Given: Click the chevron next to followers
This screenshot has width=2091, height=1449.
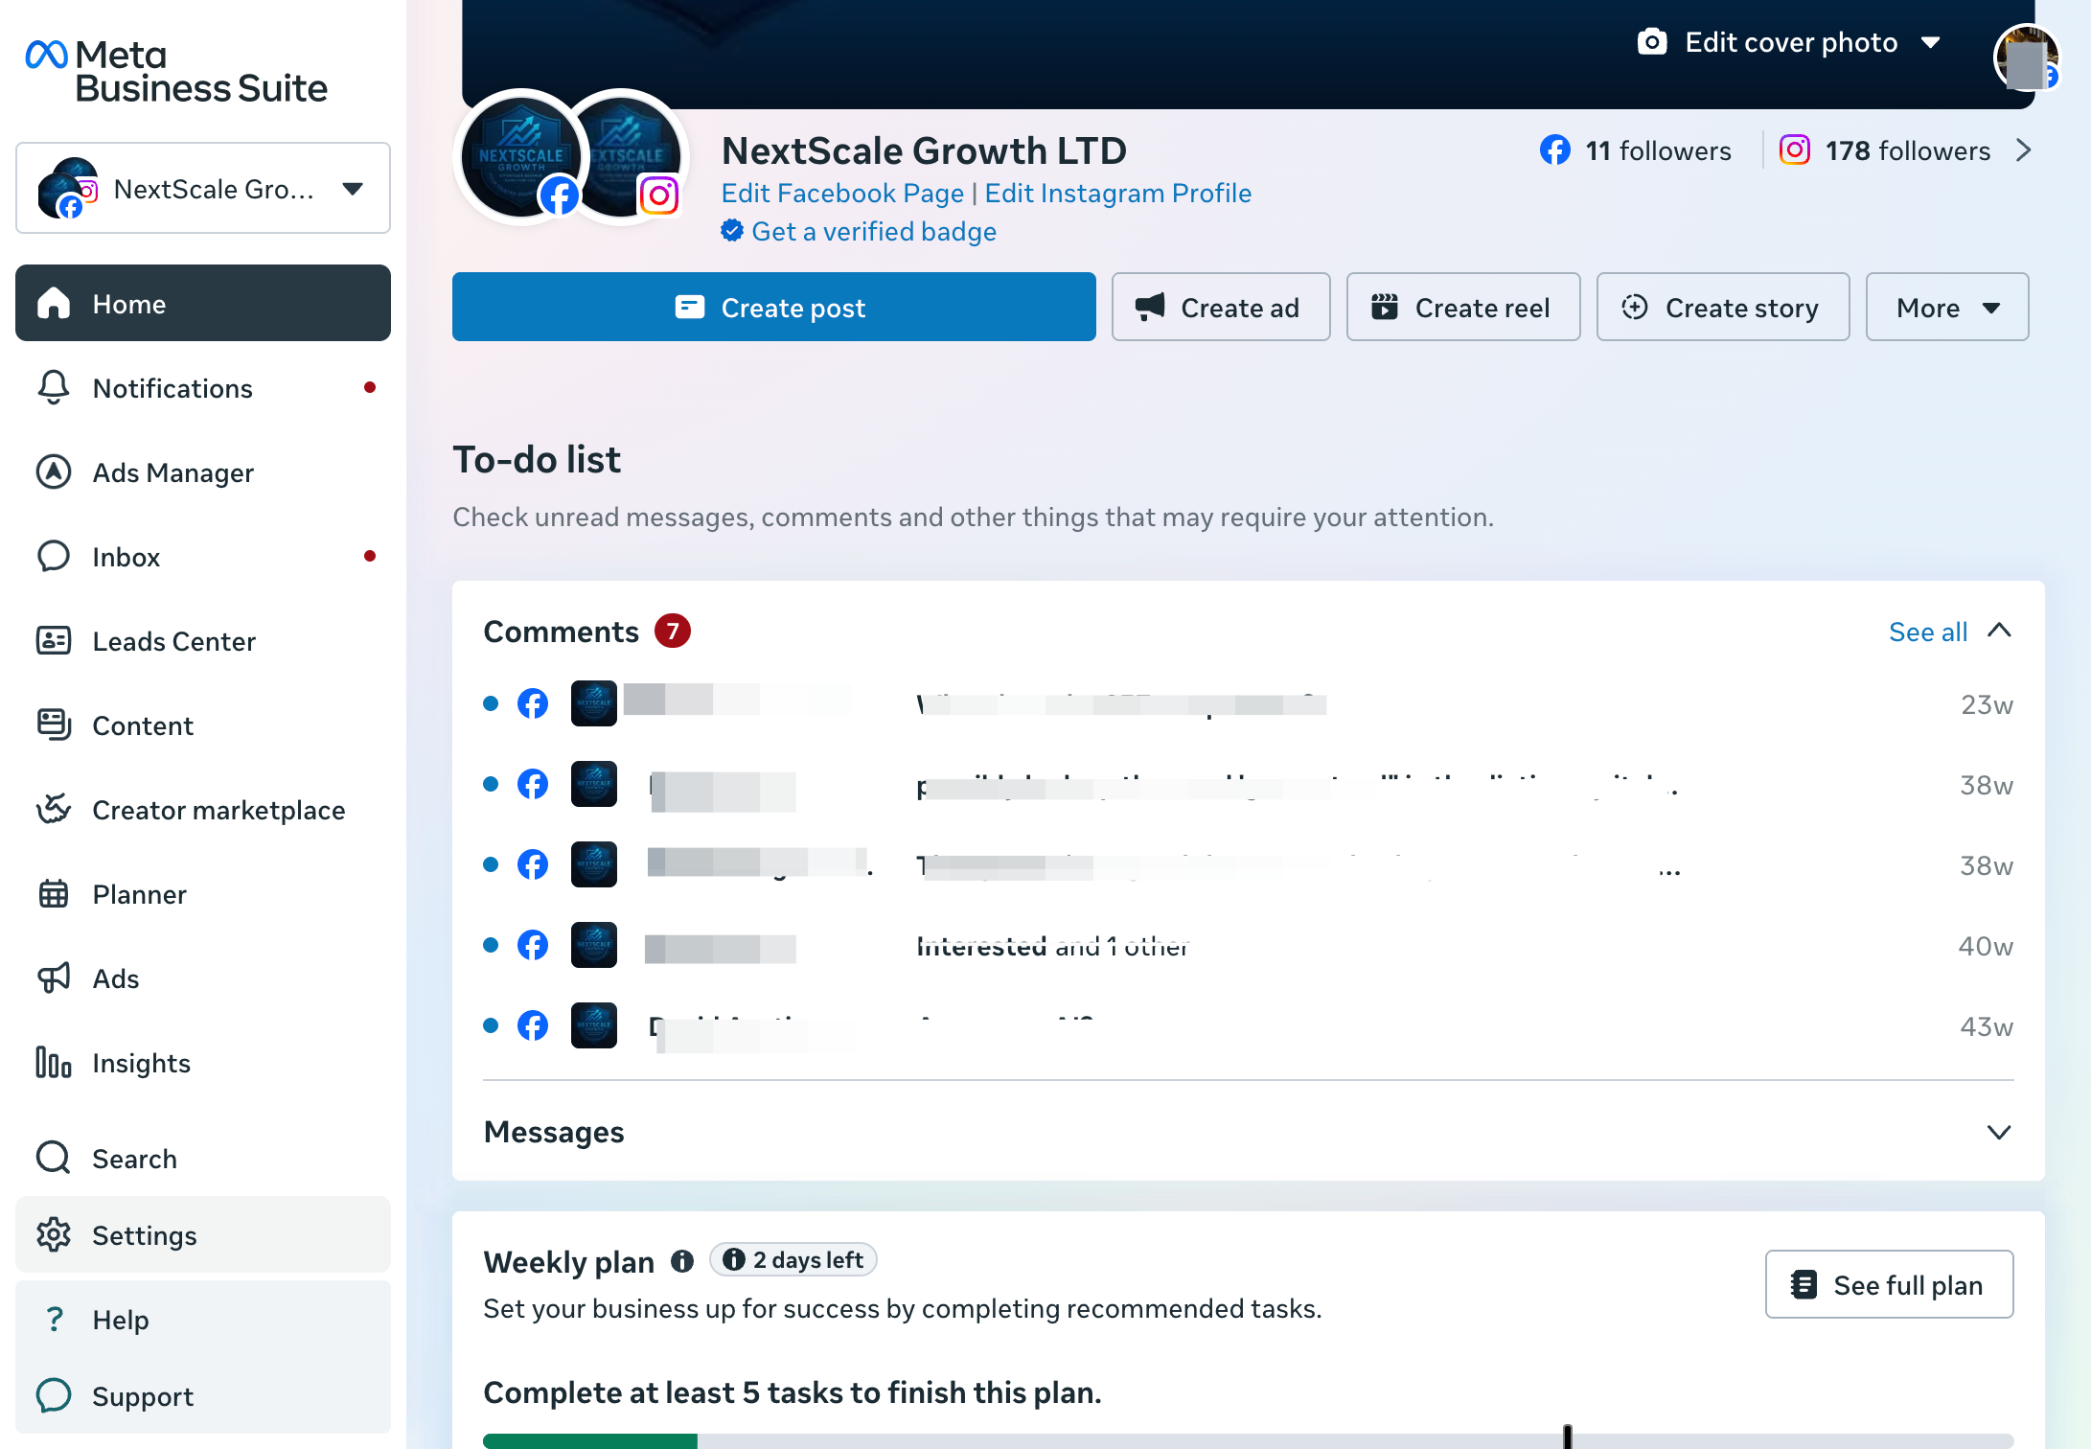Looking at the screenshot, I should click(x=2023, y=150).
